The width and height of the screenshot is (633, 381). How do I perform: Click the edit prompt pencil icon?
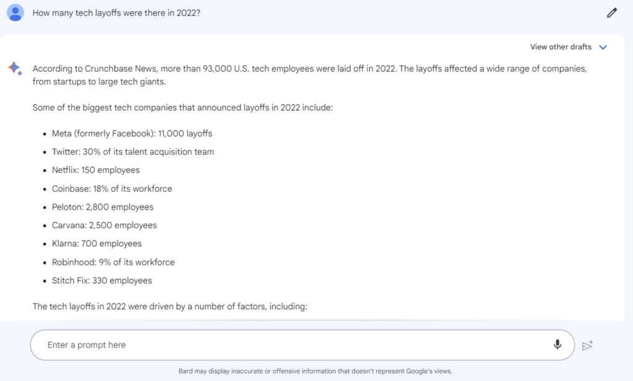pyautogui.click(x=612, y=13)
